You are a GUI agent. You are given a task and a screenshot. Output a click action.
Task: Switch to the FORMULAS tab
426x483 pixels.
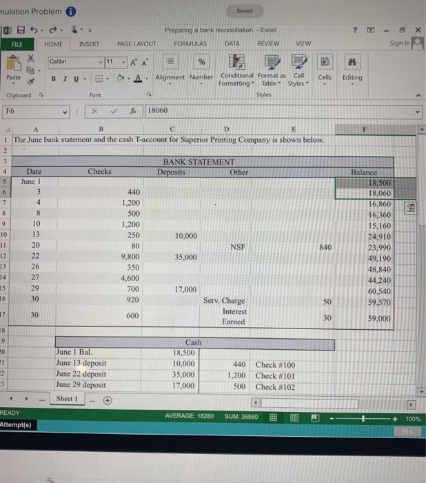click(190, 43)
